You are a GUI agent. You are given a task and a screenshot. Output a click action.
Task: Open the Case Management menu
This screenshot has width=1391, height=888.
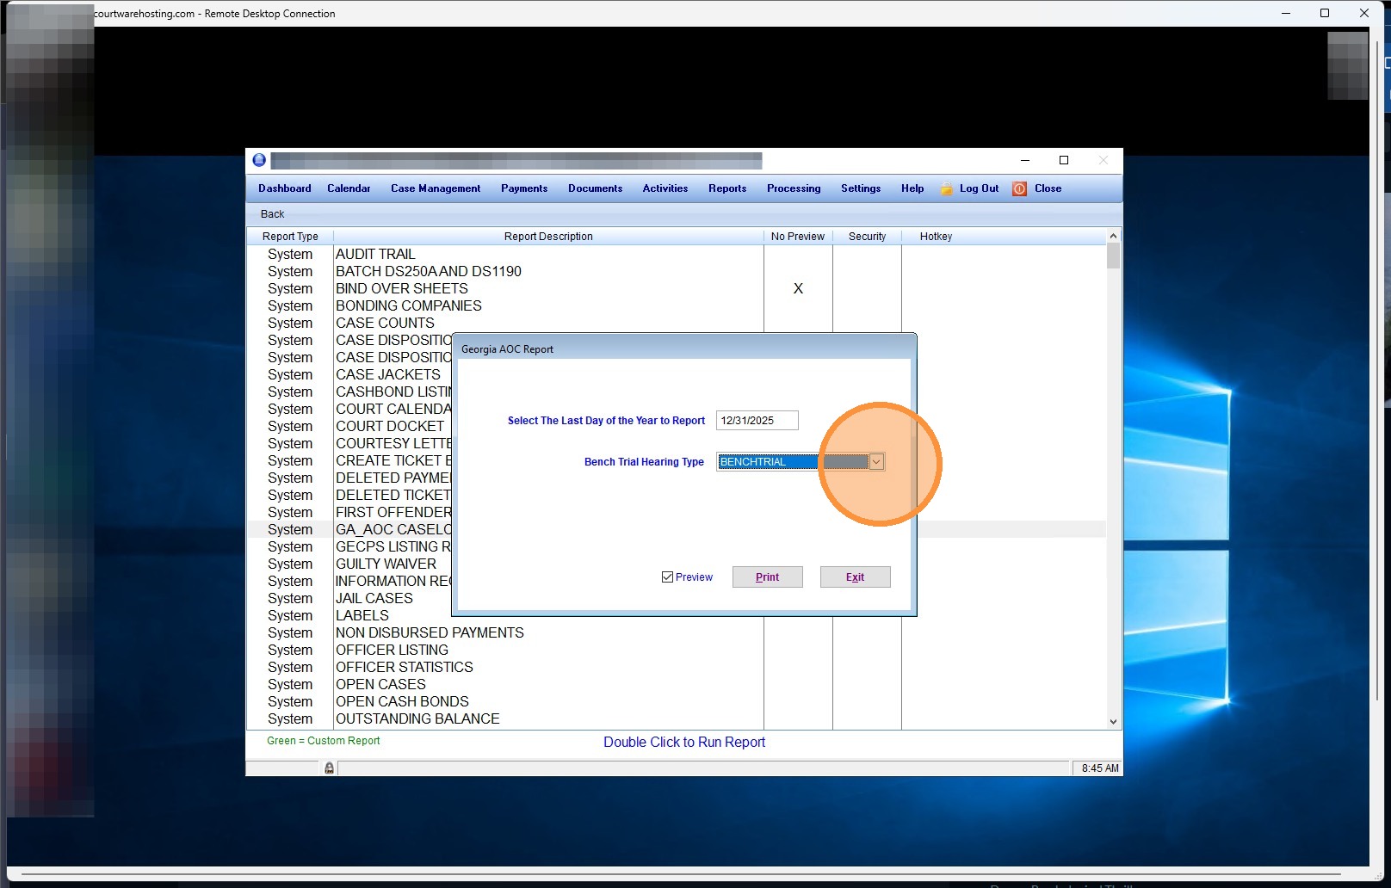[x=436, y=188]
